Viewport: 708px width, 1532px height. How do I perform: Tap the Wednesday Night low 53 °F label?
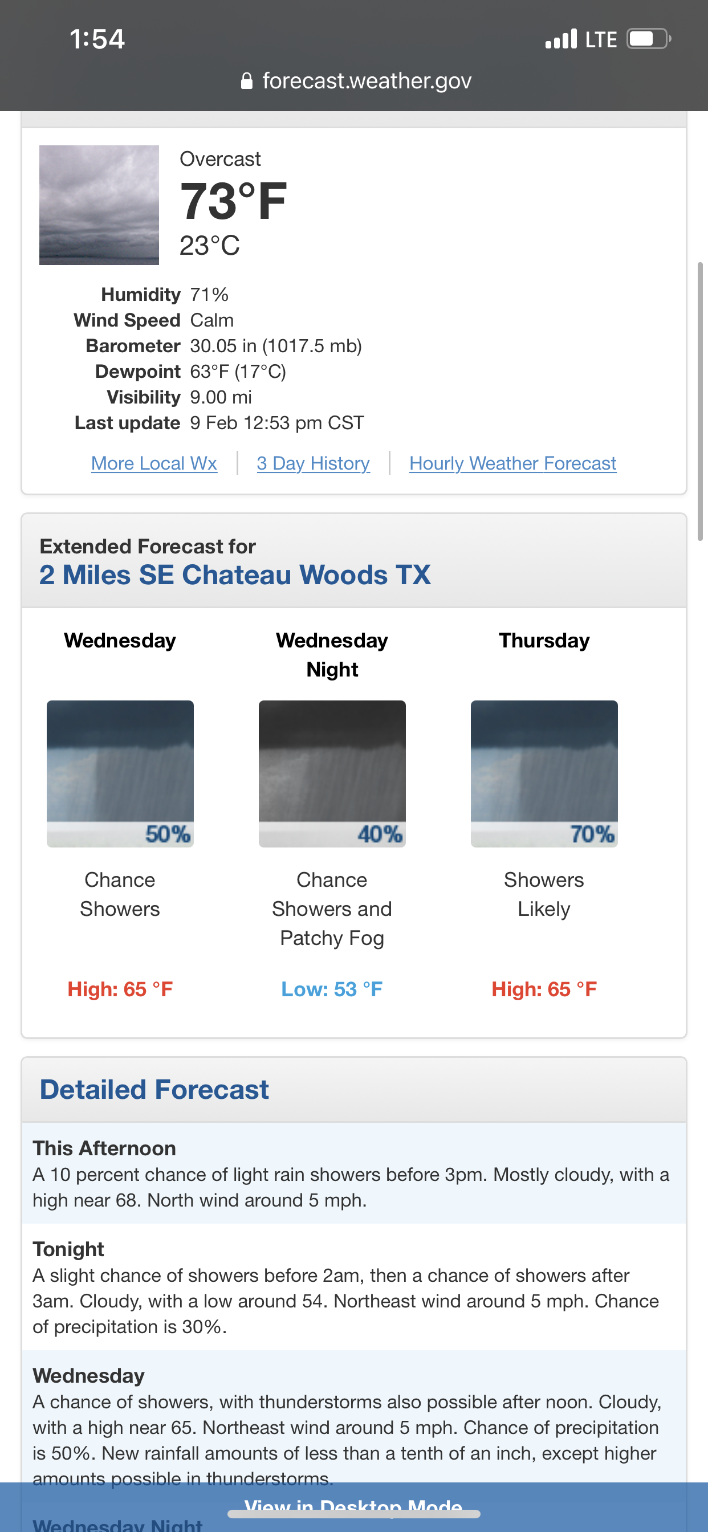pyautogui.click(x=332, y=989)
